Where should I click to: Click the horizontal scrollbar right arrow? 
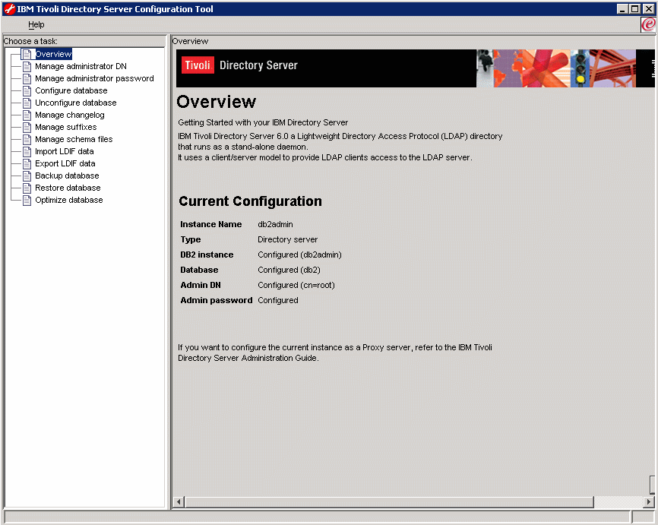pos(649,502)
